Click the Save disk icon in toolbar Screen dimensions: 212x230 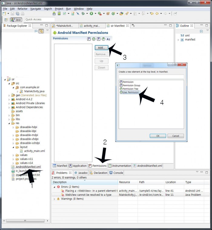click(12, 14)
